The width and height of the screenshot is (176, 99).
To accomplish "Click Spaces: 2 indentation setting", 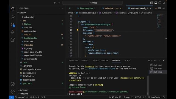I will (128, 97).
